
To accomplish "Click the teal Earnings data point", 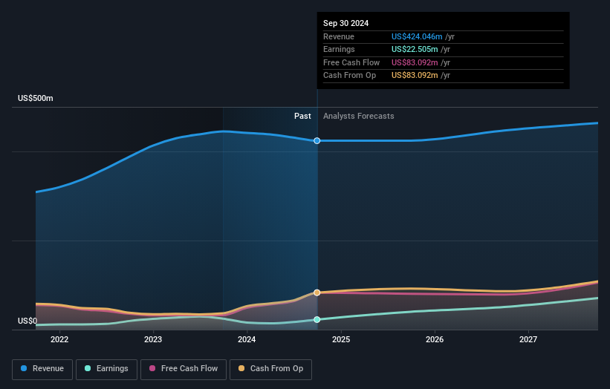I will (x=317, y=319).
